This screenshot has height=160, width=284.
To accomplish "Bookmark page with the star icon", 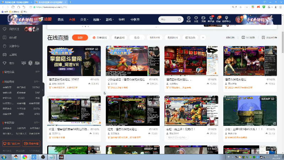I will pos(241,7).
